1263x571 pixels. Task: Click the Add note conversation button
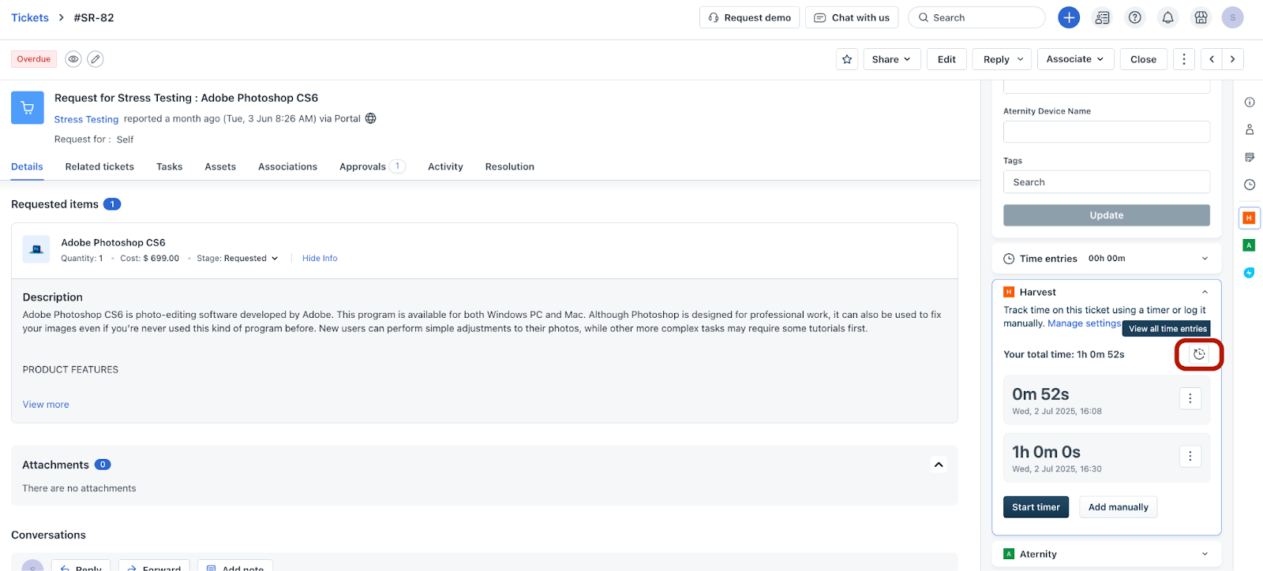tap(235, 565)
